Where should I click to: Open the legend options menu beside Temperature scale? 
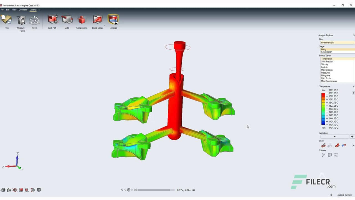click(353, 93)
